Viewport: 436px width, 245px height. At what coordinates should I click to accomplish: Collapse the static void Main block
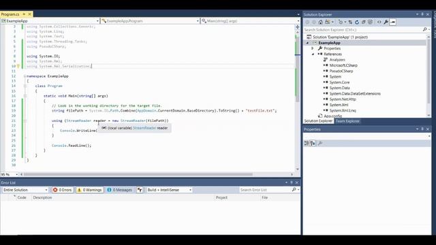pos(25,96)
